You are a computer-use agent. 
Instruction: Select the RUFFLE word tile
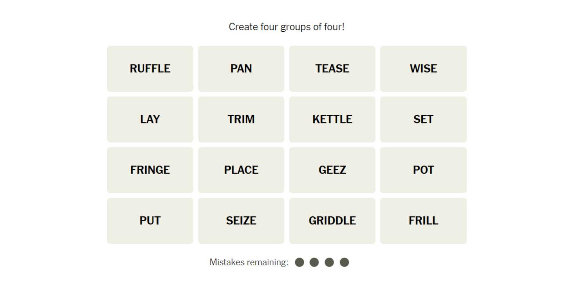150,69
